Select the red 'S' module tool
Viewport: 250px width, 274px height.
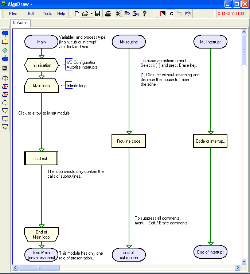point(5,94)
